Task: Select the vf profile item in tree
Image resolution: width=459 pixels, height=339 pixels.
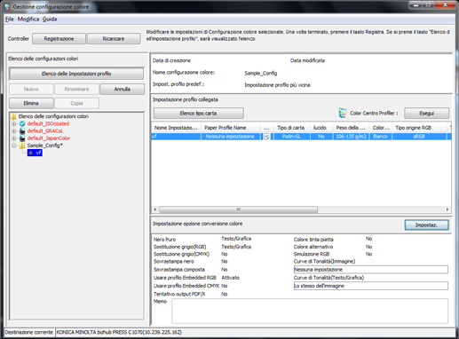Action: pyautogui.click(x=35, y=153)
